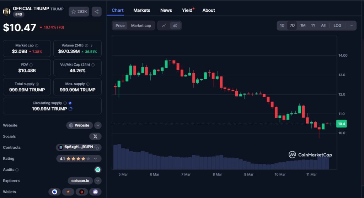Open the About tab
This screenshot has height=198, width=364.
[208, 10]
